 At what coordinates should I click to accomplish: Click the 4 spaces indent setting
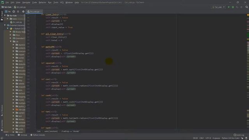pos(216,138)
